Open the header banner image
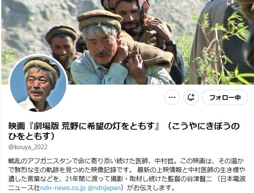Screen dimensions: 254x193 (128, 42)
